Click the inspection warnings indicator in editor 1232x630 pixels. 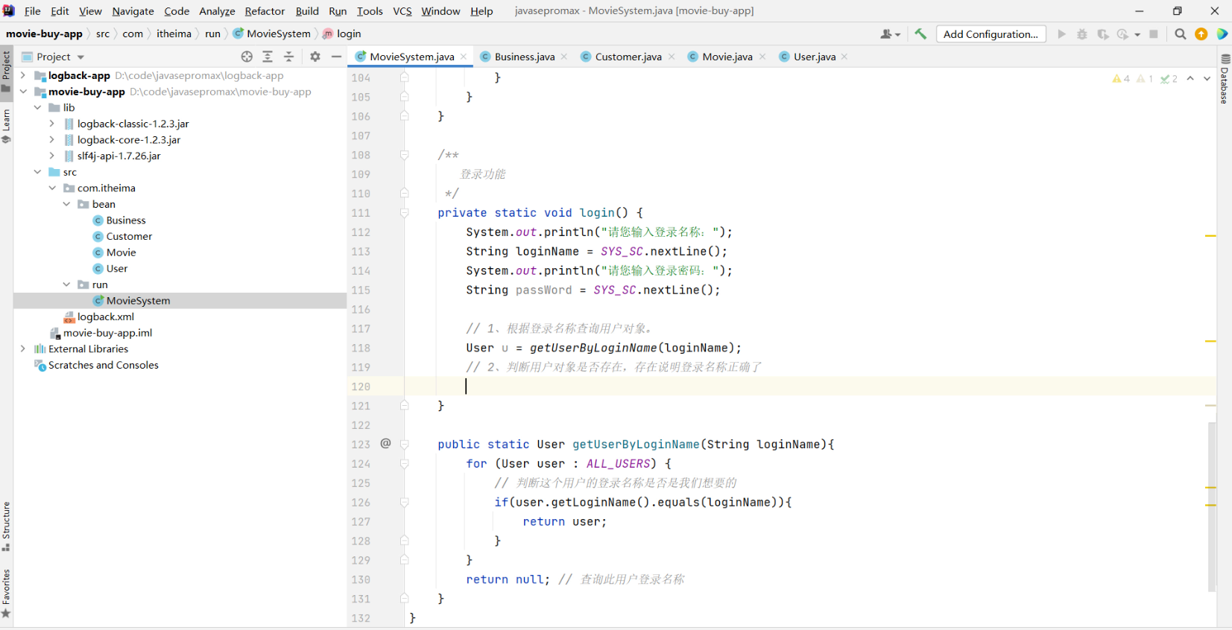click(1145, 78)
